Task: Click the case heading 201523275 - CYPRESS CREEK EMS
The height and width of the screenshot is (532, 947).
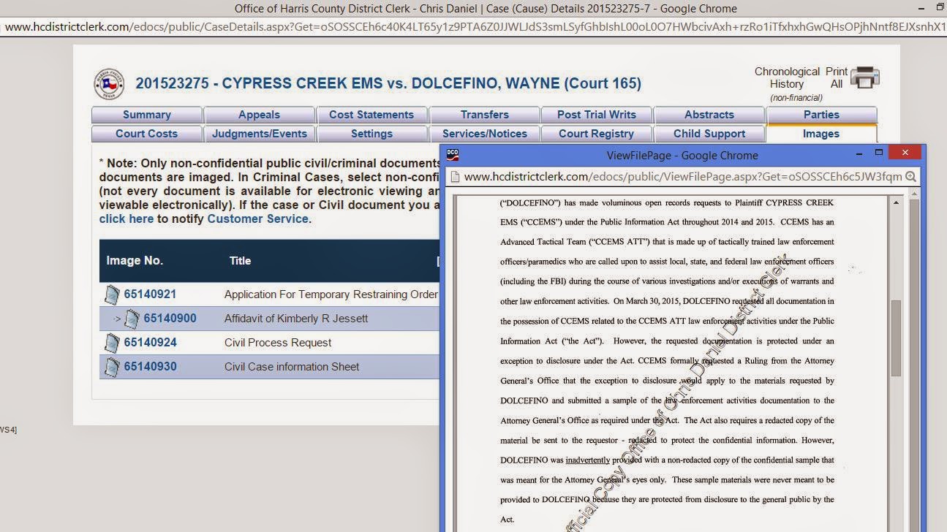Action: (x=388, y=83)
